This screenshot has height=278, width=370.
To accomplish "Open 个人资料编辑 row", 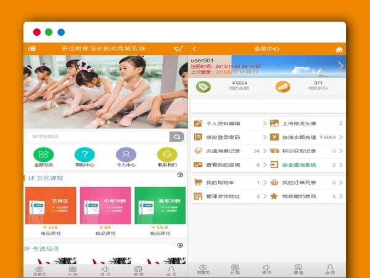I will click(228, 123).
